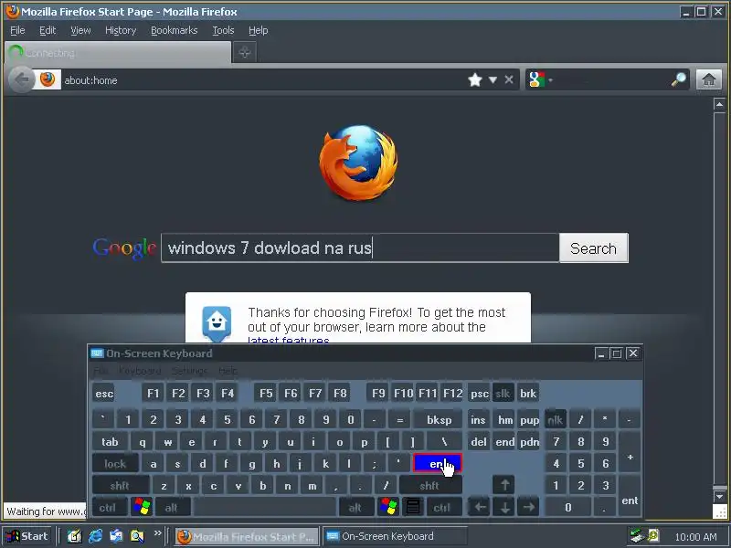Go to Firefox home page button
Image resolution: width=731 pixels, height=548 pixels.
tap(709, 79)
